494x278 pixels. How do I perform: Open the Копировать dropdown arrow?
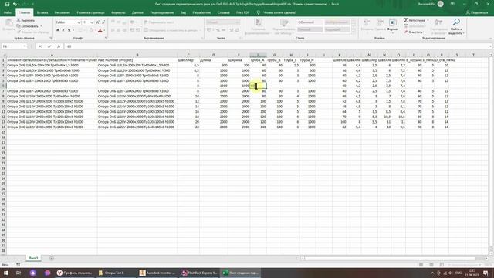pyautogui.click(x=41, y=26)
